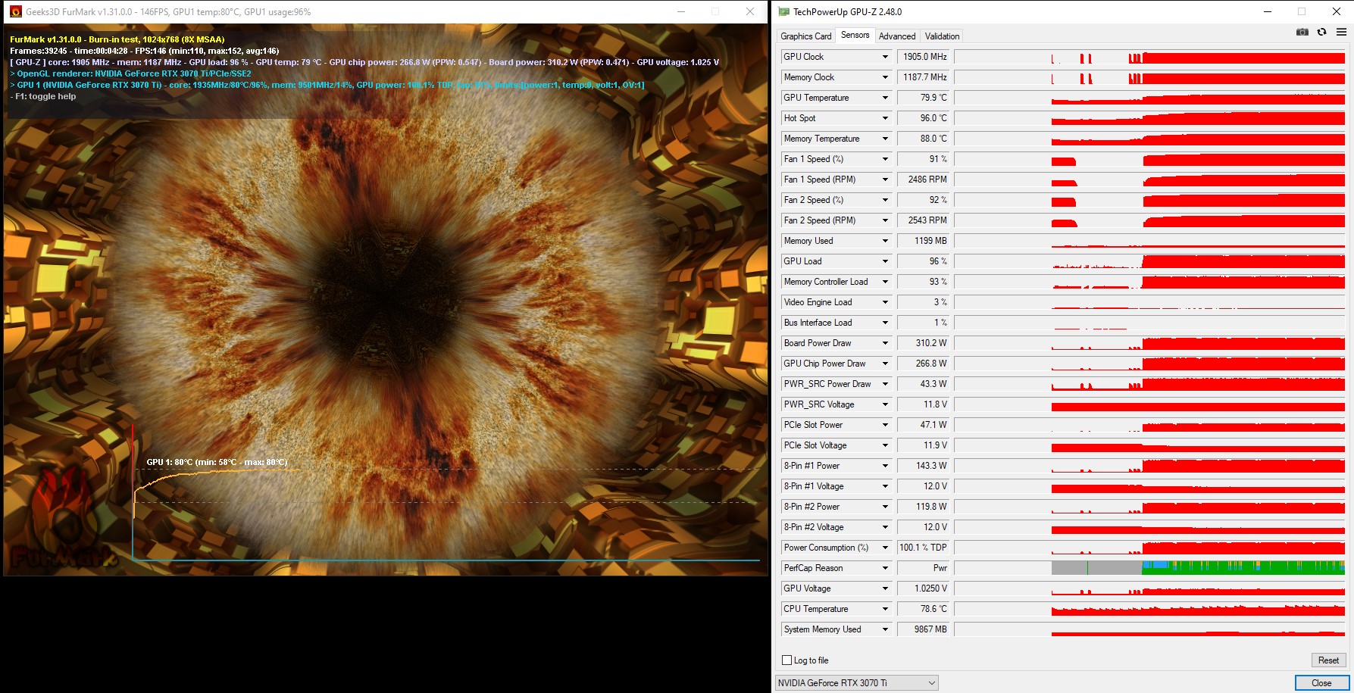
Task: Expand the Video Engine Load dropdown
Action: (885, 302)
